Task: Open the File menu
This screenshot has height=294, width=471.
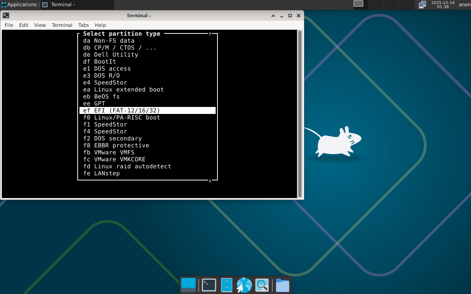Action: 9,25
